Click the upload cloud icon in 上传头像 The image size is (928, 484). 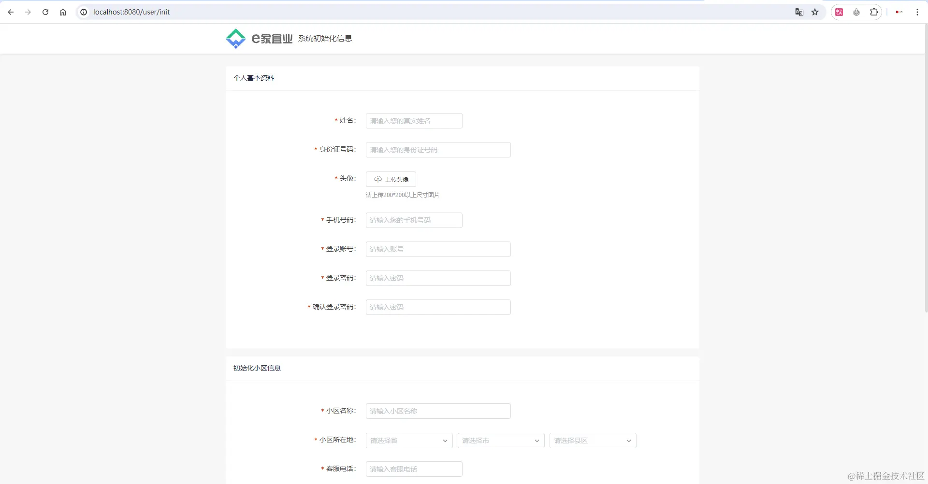tap(378, 179)
